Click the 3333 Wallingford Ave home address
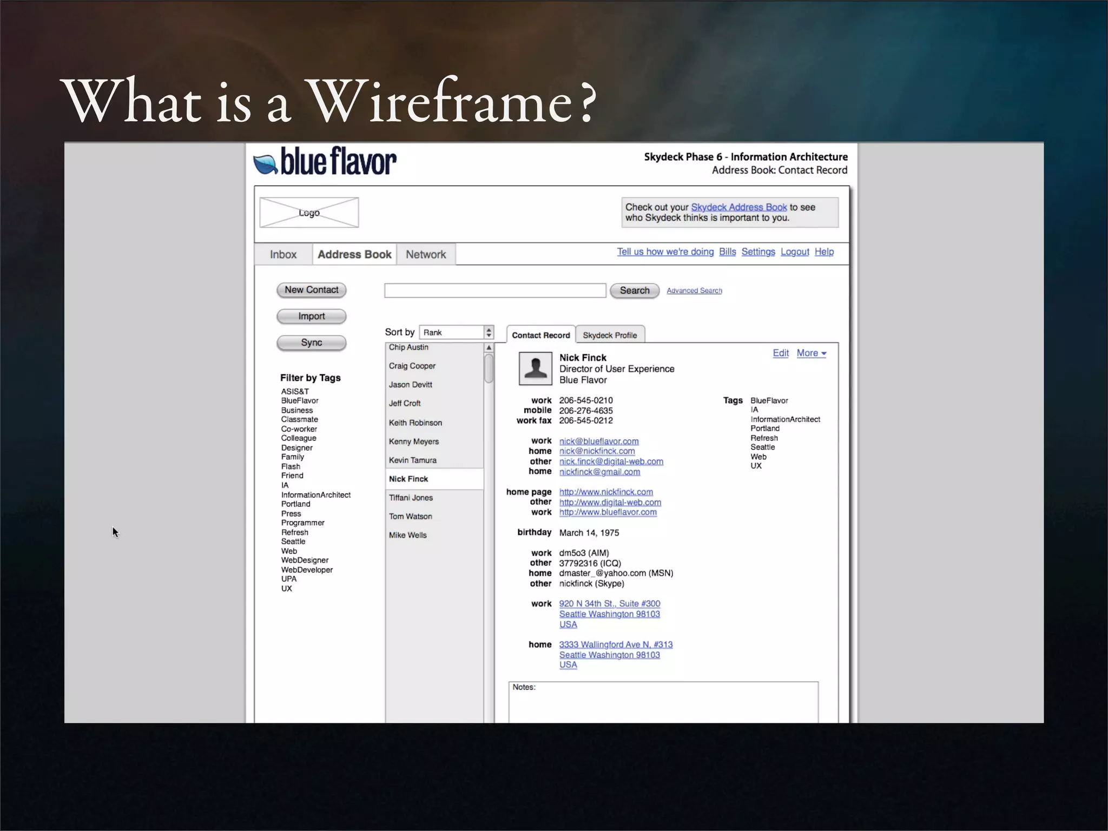Viewport: 1108px width, 831px height. [616, 655]
